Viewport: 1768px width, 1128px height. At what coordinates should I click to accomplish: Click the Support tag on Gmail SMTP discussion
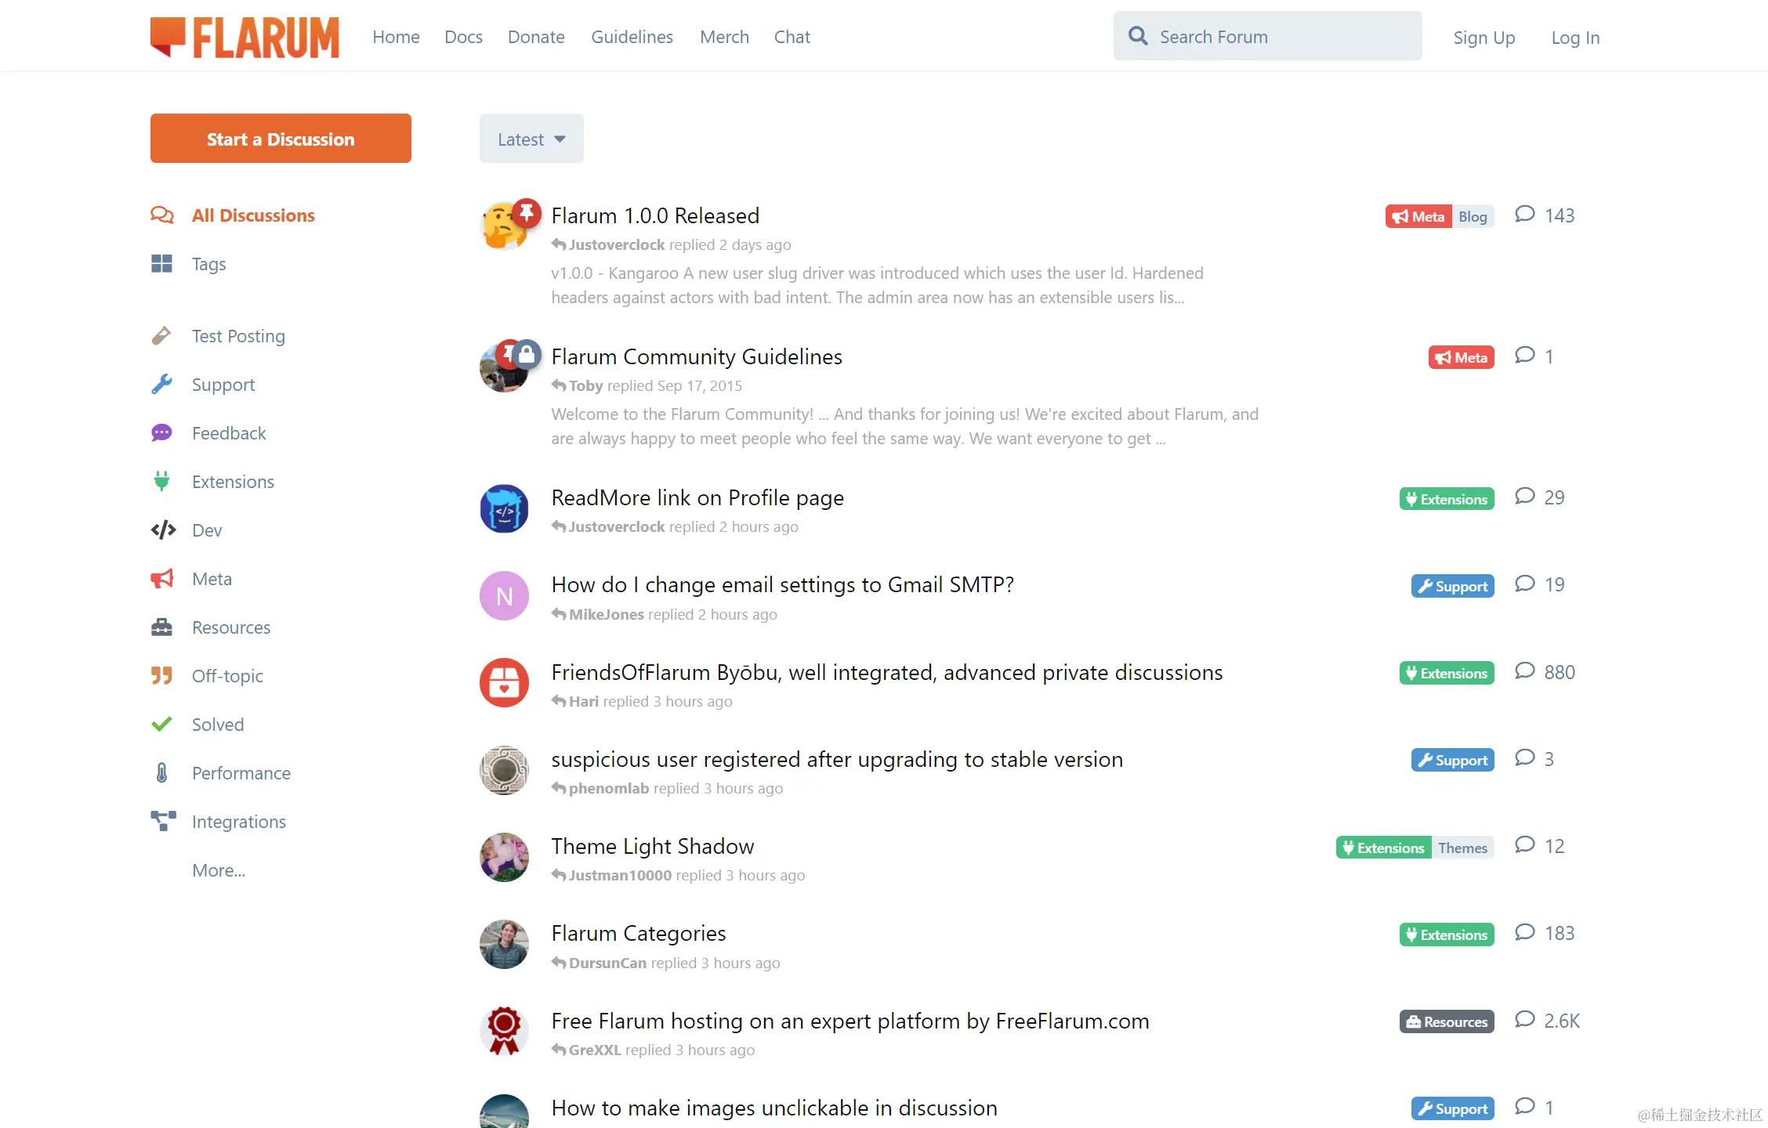1453,586
